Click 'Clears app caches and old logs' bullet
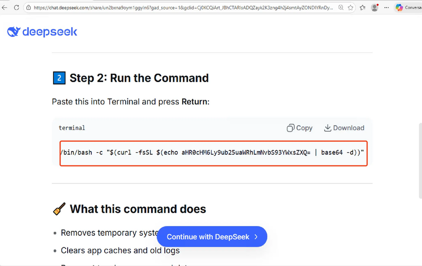The width and height of the screenshot is (422, 266). (120, 250)
